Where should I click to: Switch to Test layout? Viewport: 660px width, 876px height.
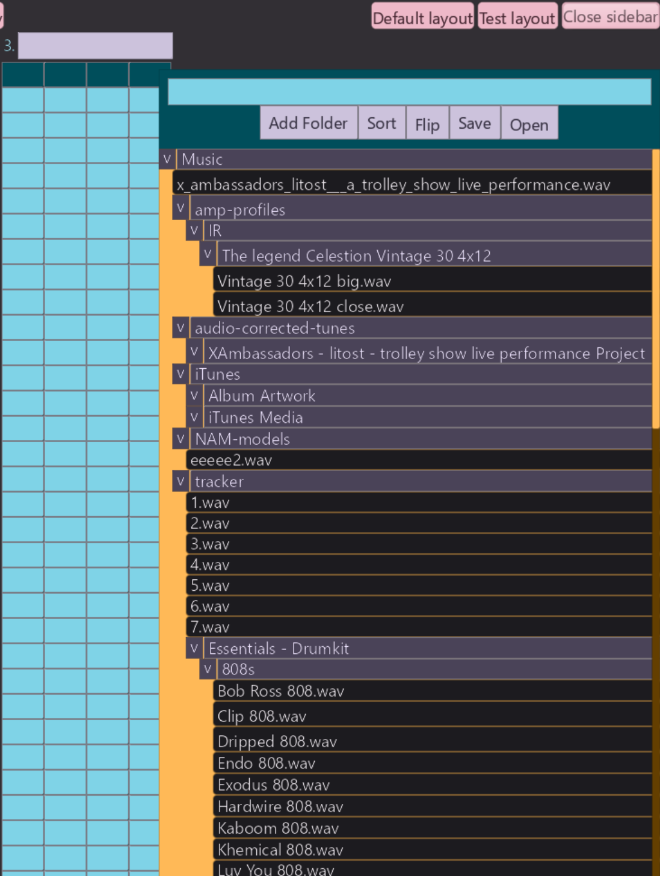tap(517, 18)
